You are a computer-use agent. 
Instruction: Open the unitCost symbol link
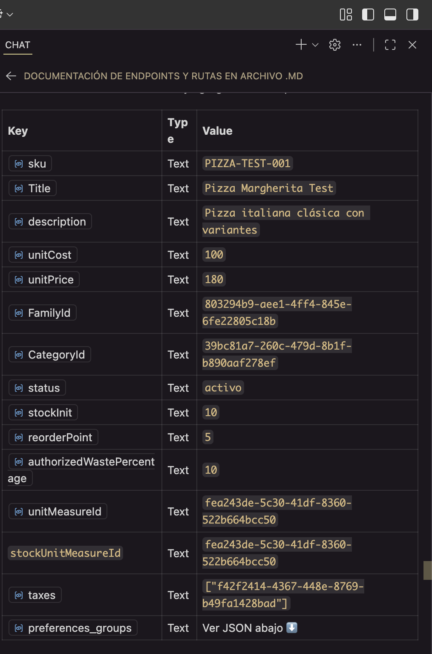[x=43, y=255]
